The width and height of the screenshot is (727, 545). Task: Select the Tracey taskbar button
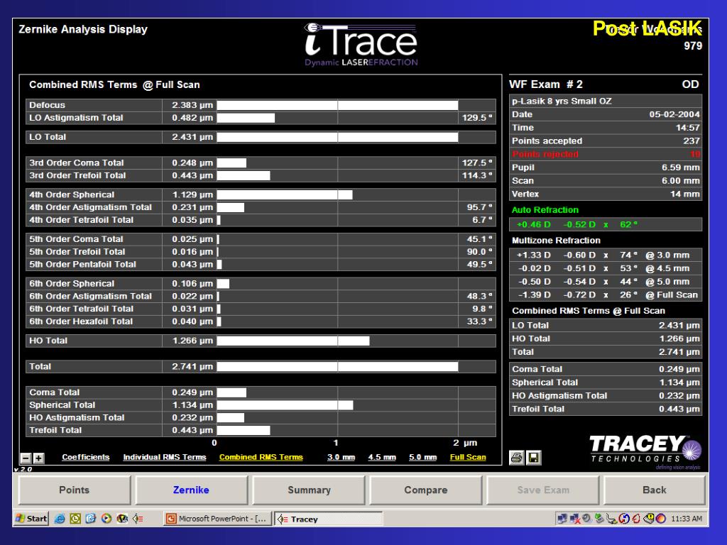coord(328,519)
